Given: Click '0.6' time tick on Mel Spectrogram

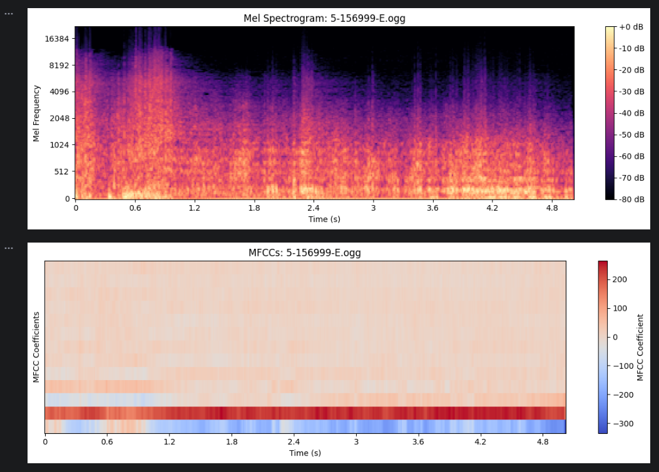Looking at the screenshot, I should (x=135, y=208).
